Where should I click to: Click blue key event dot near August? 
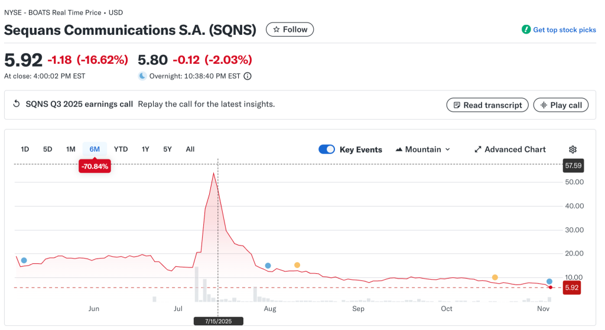point(268,266)
